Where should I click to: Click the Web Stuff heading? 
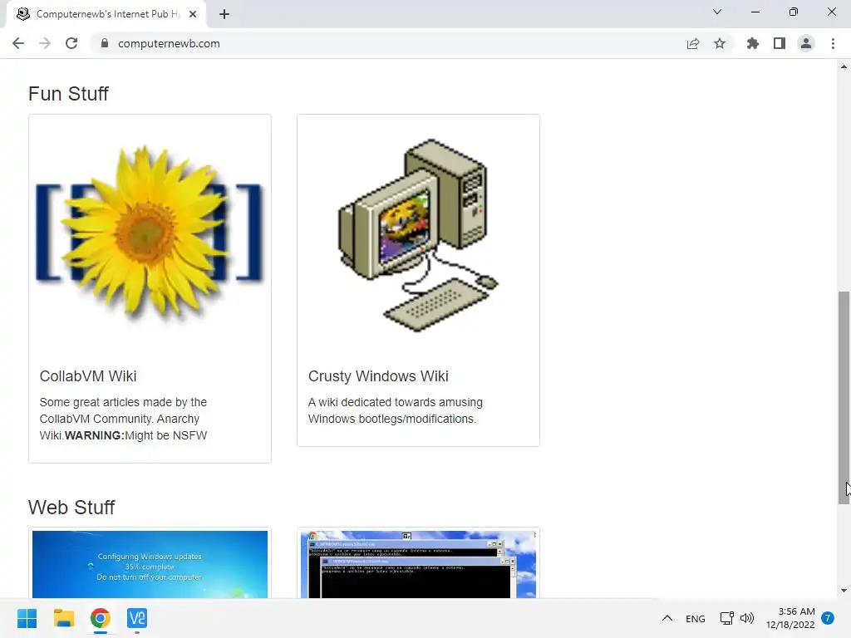click(71, 508)
